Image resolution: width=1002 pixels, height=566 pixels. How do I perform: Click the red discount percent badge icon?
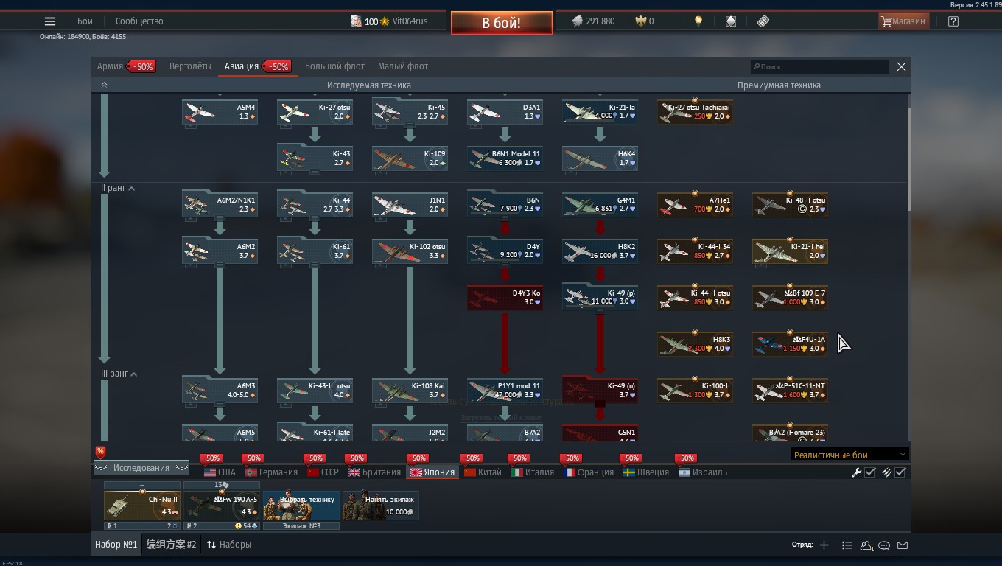click(100, 452)
